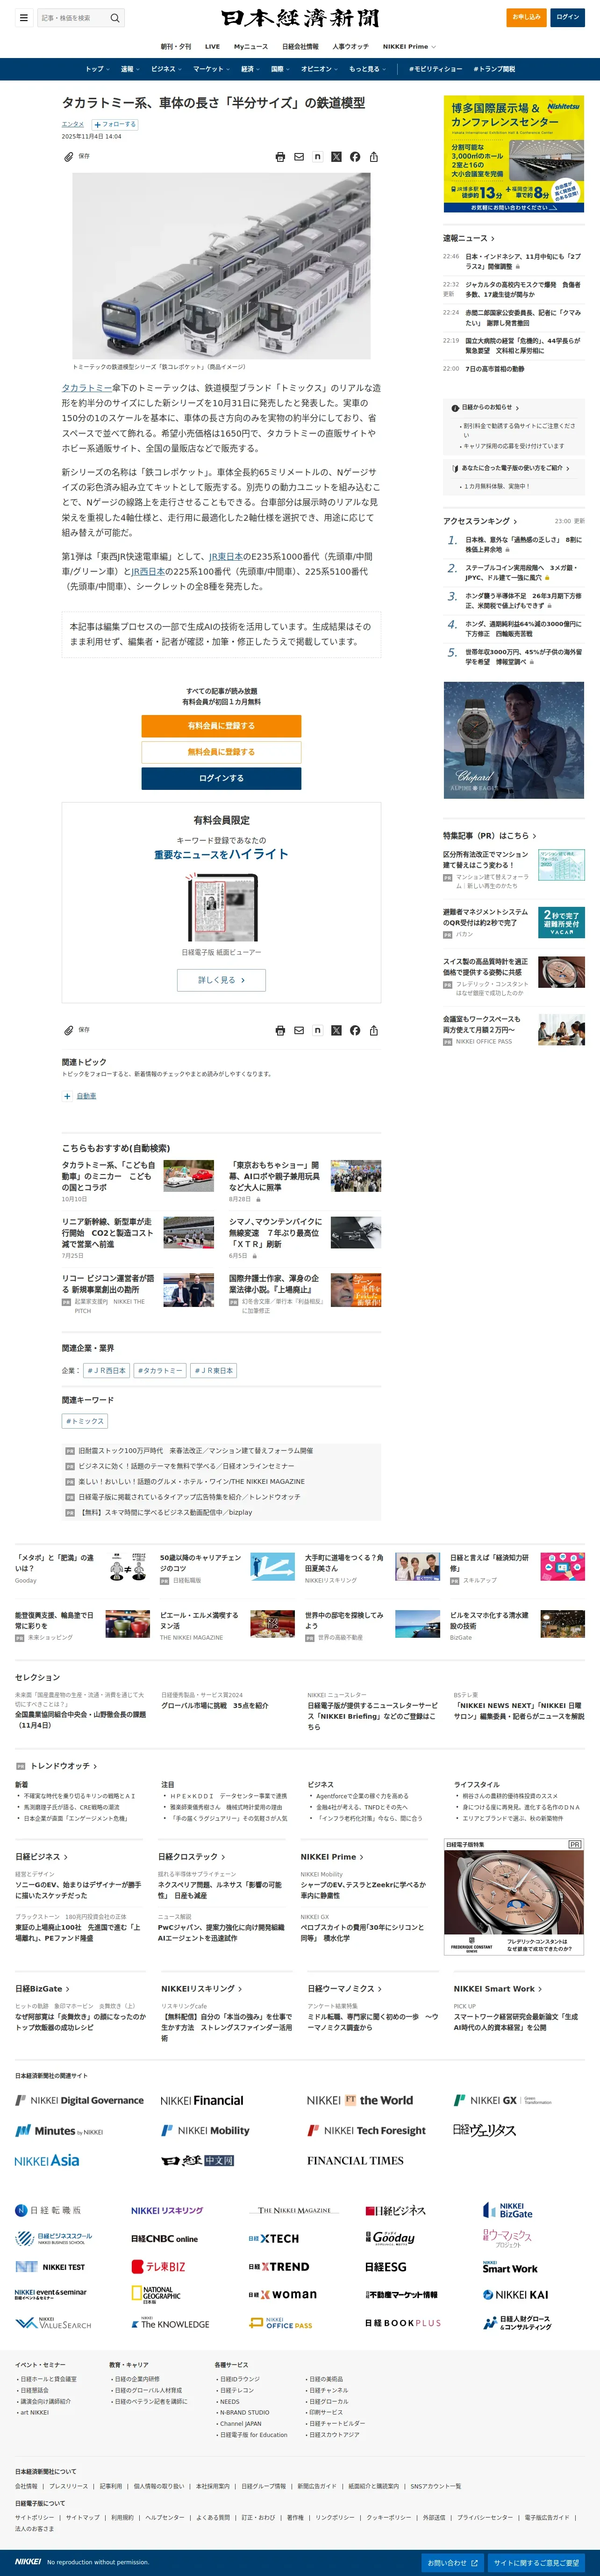The image size is (600, 2576).
Task: Open the 日経CNBC online logo link
Action: [165, 2239]
